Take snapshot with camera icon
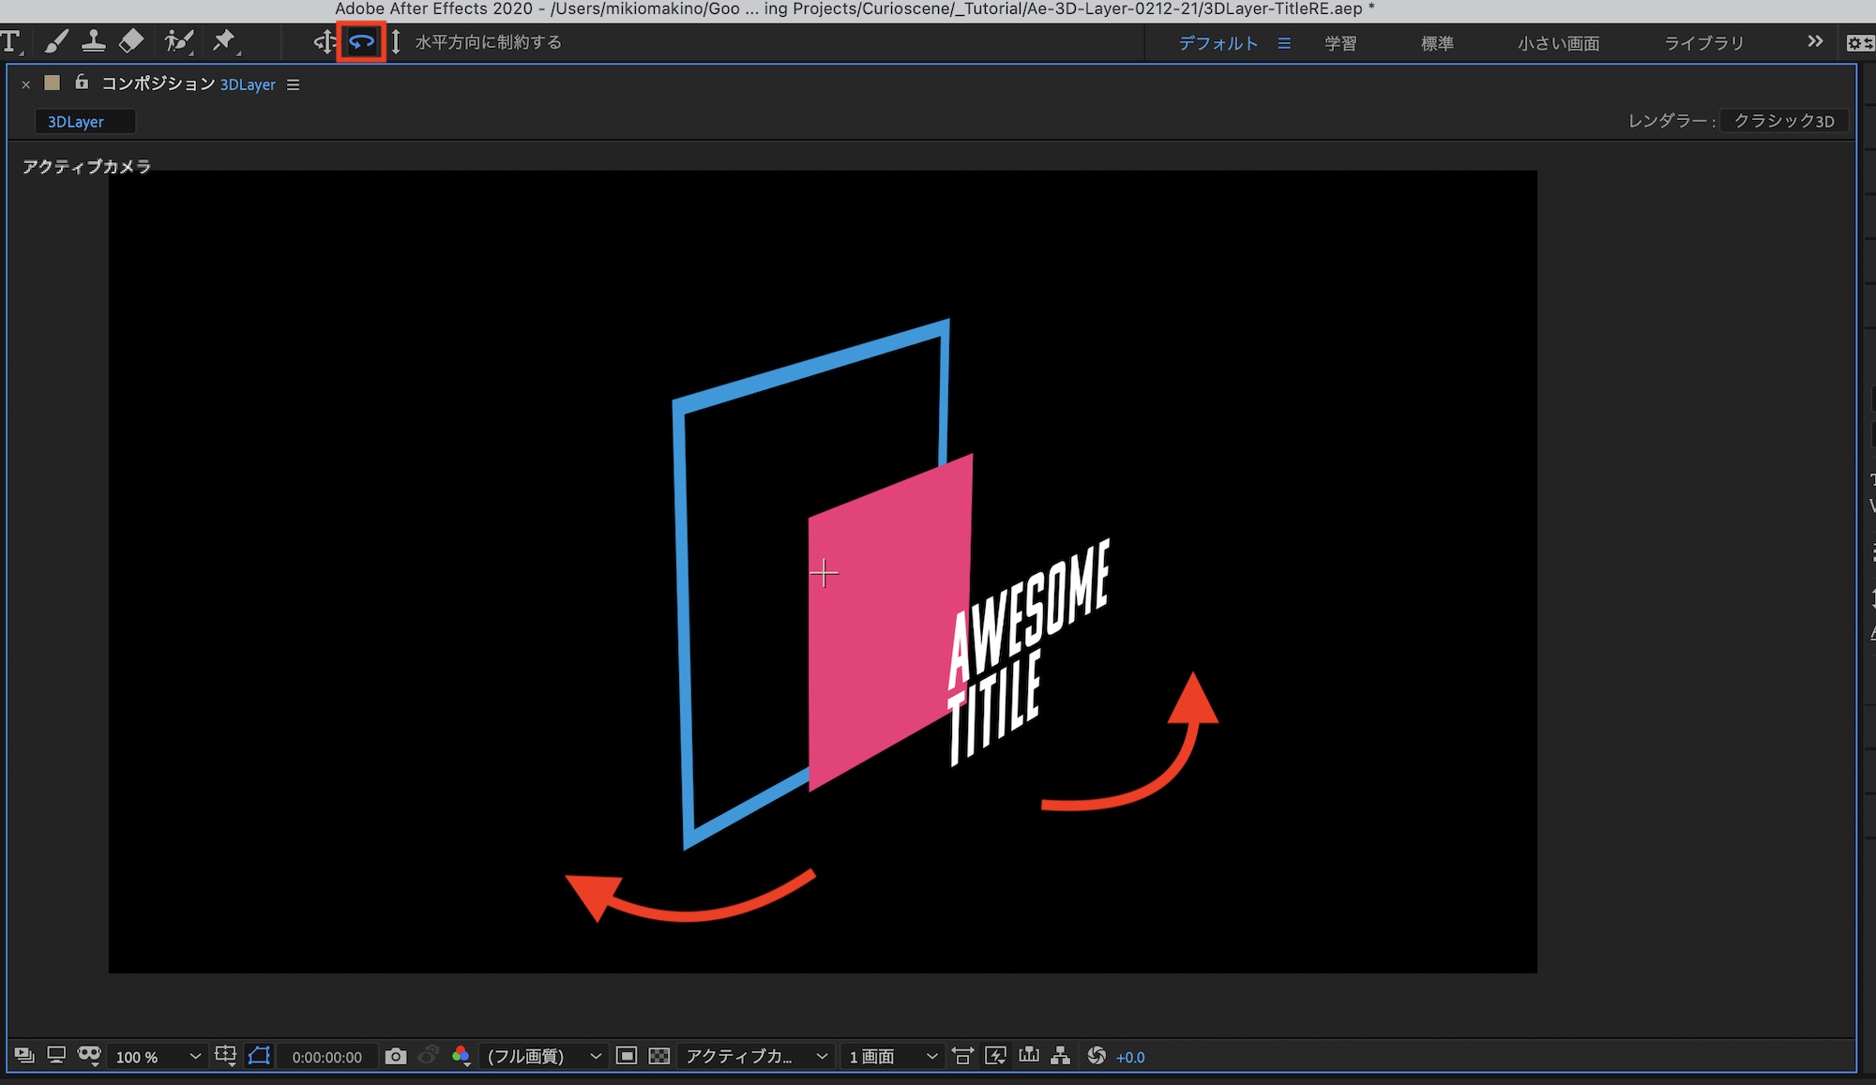1876x1085 pixels. point(396,1056)
